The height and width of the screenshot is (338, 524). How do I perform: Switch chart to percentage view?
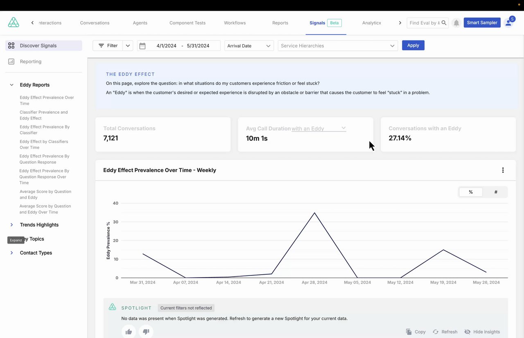(471, 192)
